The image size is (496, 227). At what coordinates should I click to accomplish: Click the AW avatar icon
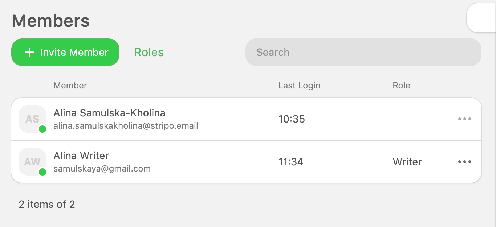(x=32, y=161)
